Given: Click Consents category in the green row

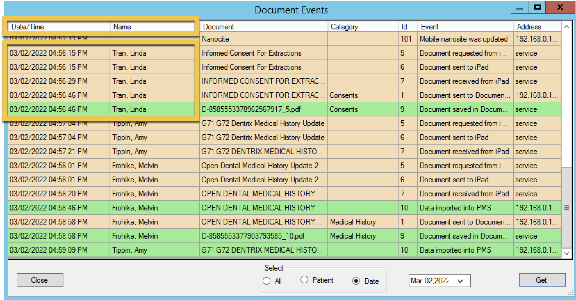Looking at the screenshot, I should 363,109.
